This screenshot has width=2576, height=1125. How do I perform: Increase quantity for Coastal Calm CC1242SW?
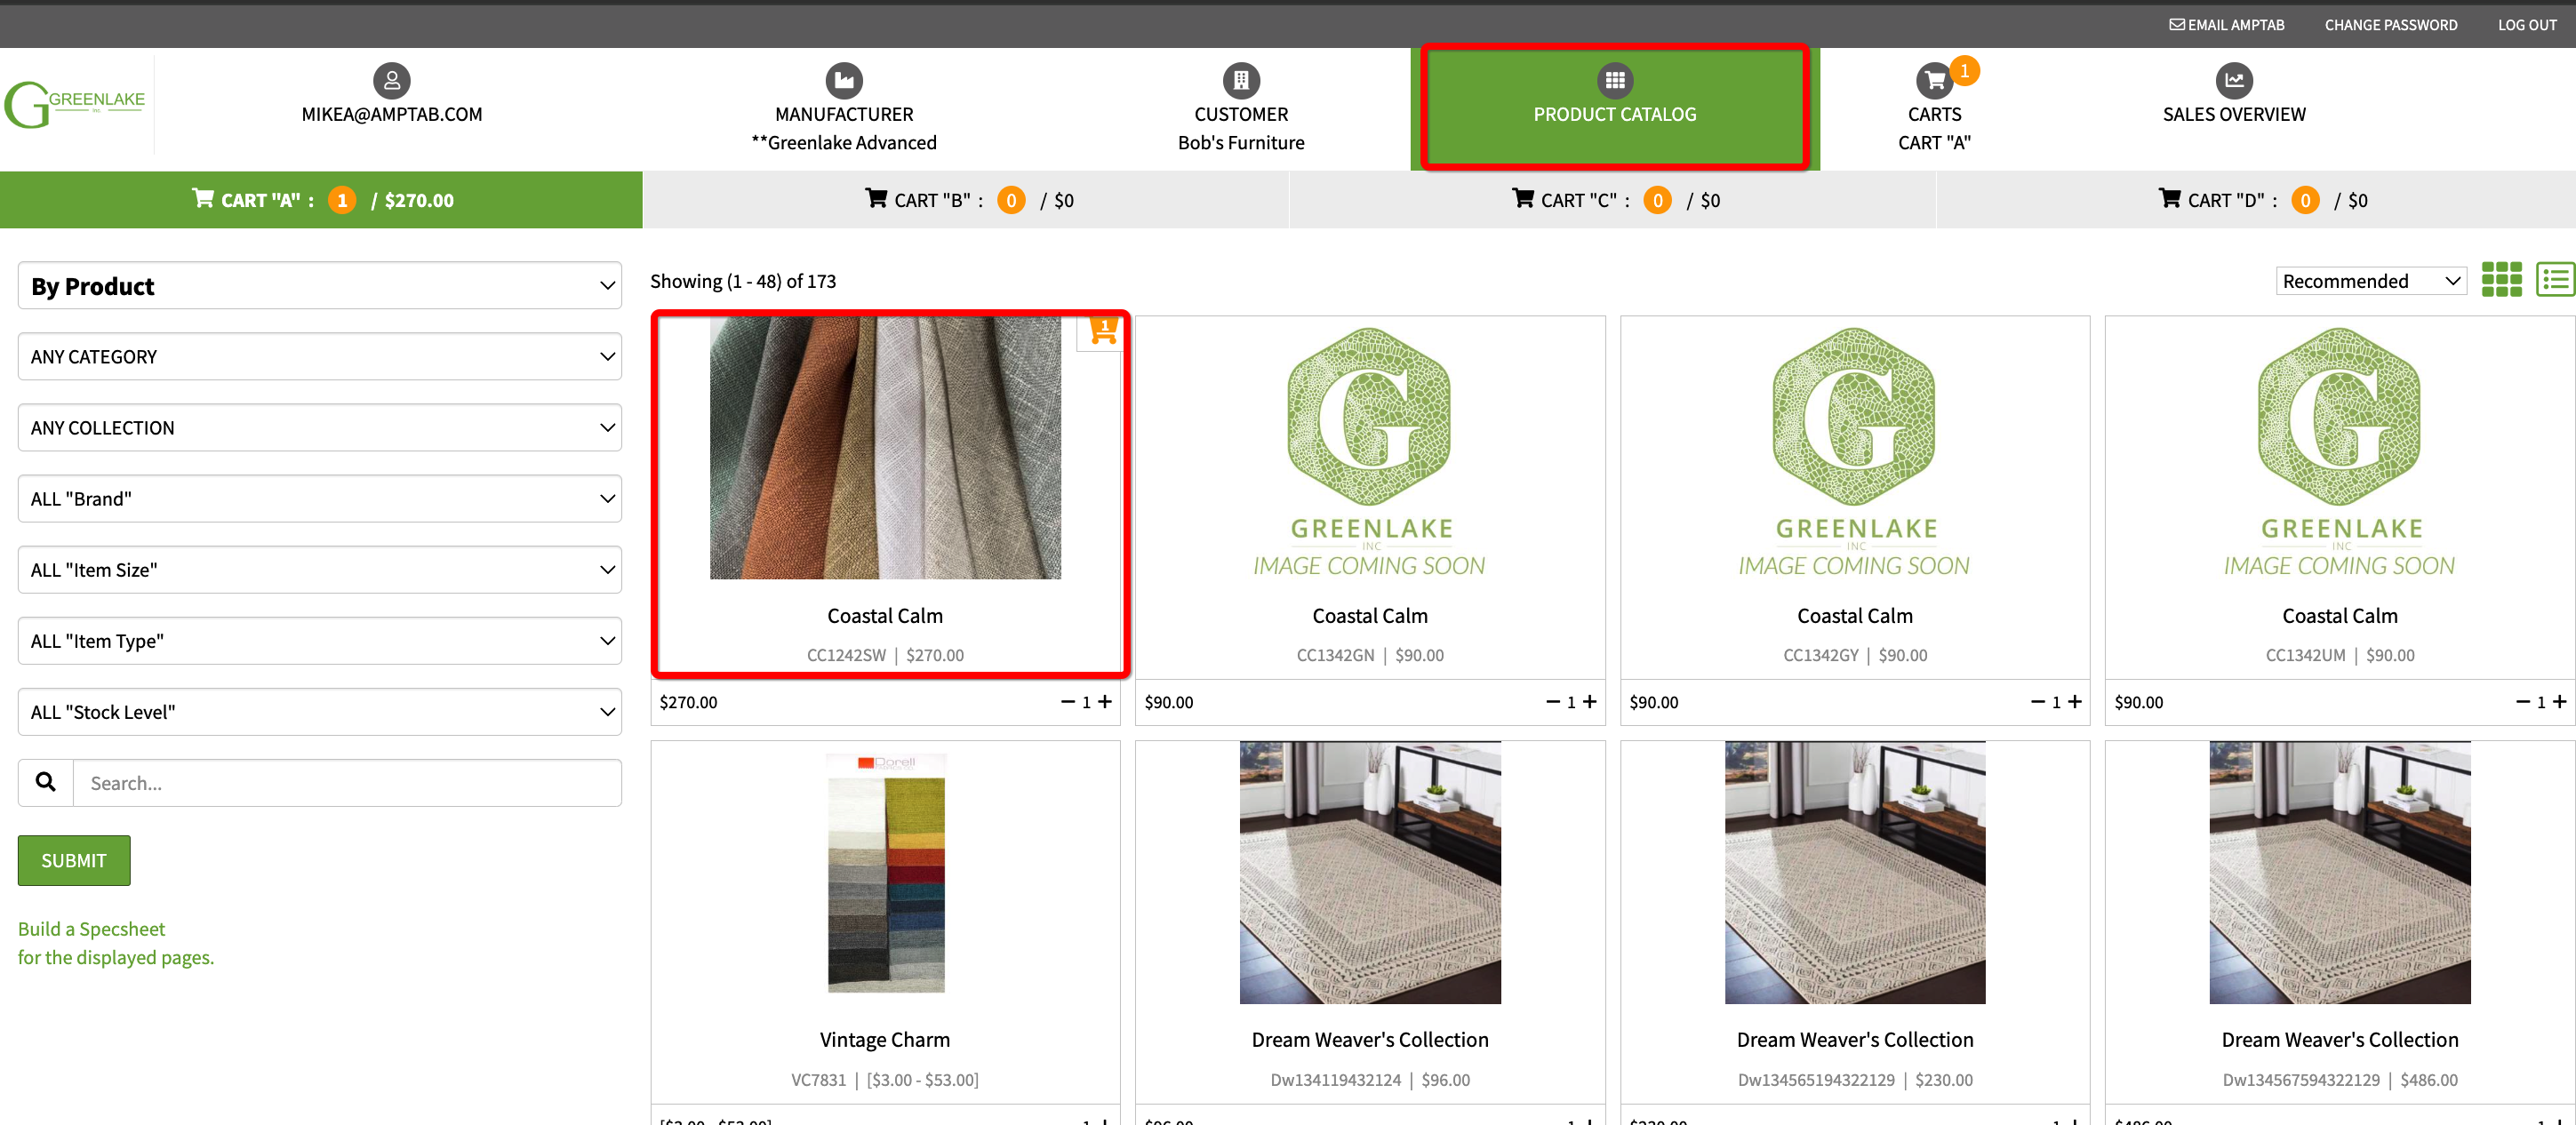pyautogui.click(x=1105, y=702)
